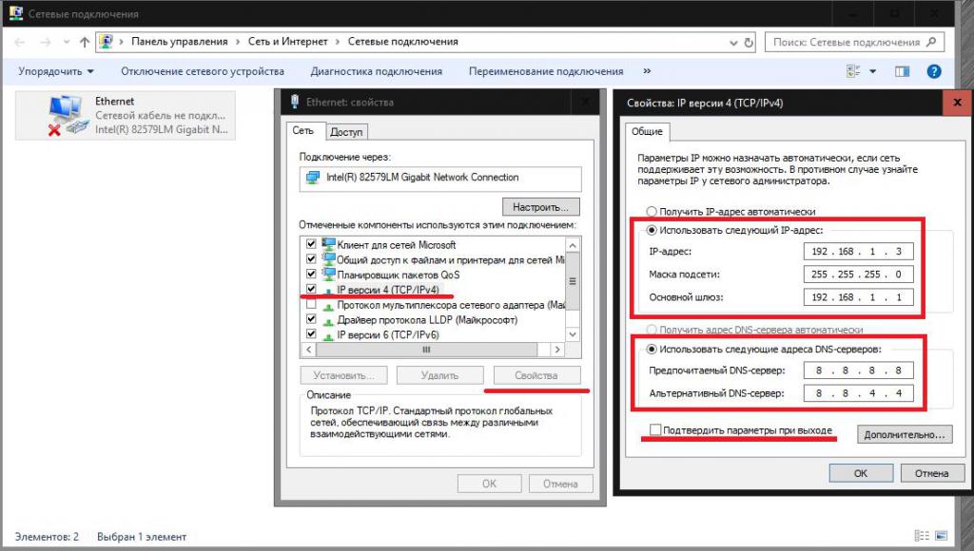Click the Поиск: Сетевые подключения search box
Screen dimensions: 974x551
(x=854, y=42)
